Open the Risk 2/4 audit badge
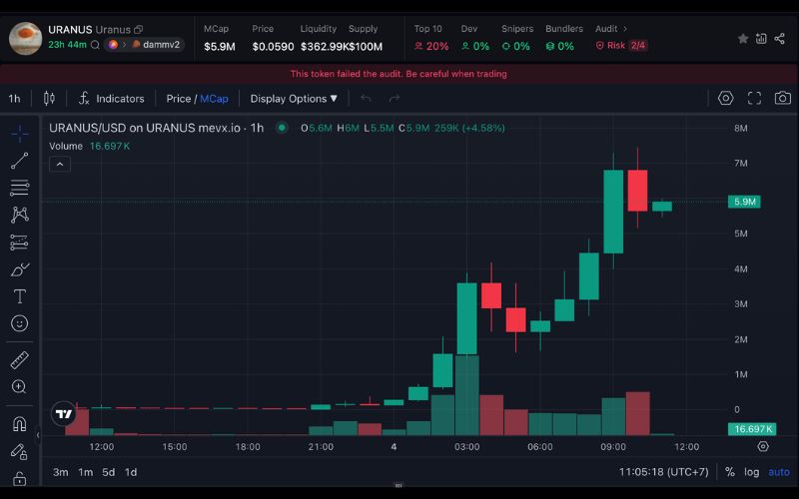This screenshot has width=799, height=499. pos(621,45)
